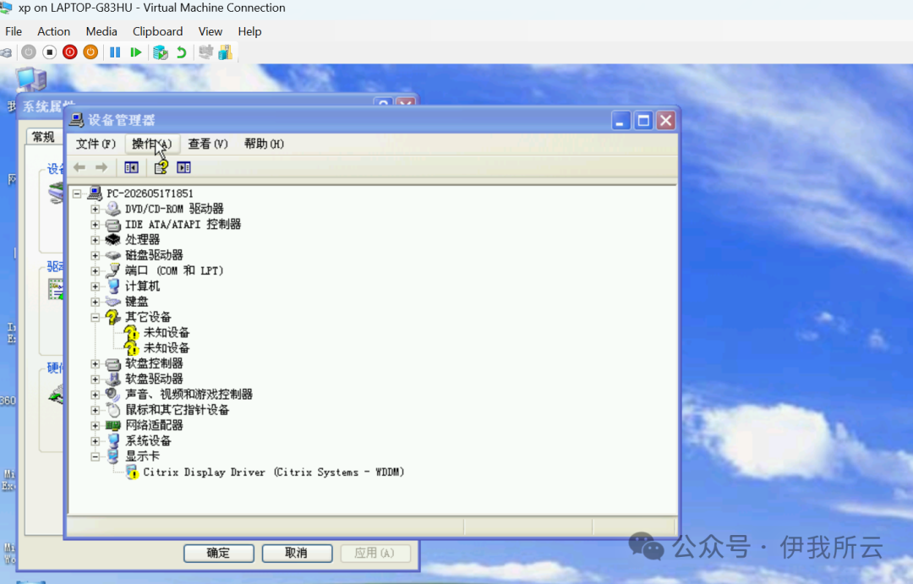Open the Action menu of VM Connection

pos(53,31)
